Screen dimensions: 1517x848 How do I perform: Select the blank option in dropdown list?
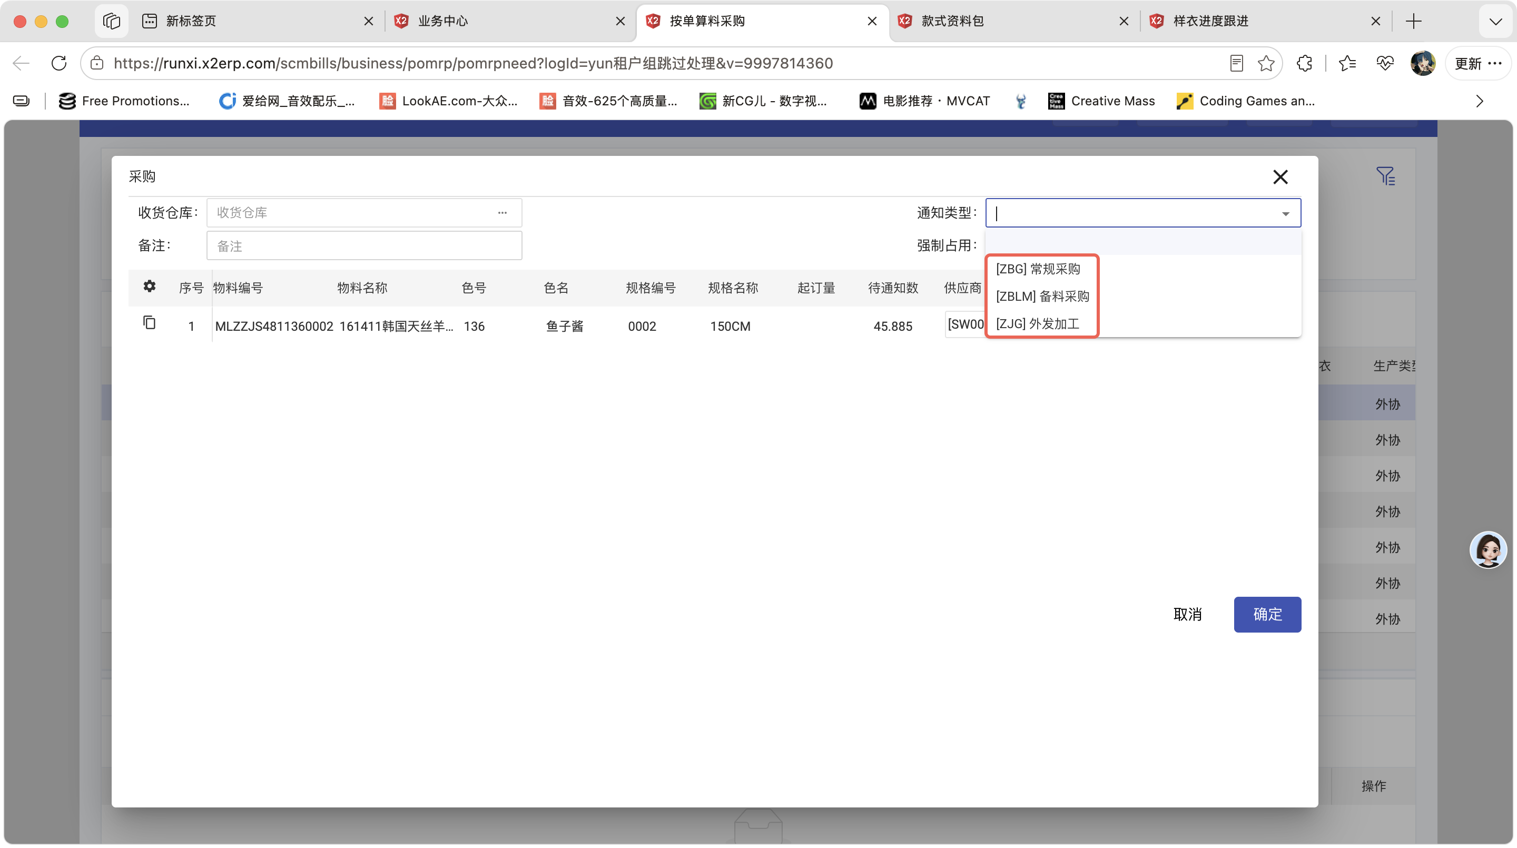pyautogui.click(x=1143, y=243)
